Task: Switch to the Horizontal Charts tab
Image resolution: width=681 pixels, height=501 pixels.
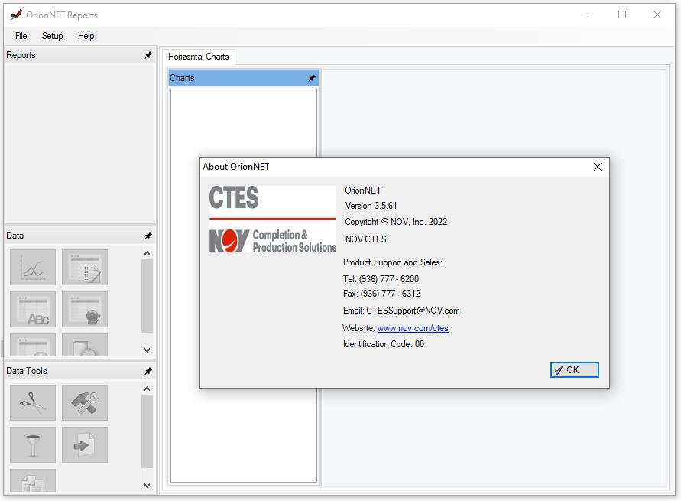Action: (x=198, y=57)
